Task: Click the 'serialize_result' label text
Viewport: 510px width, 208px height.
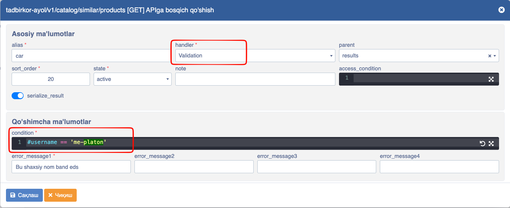Action: pos(45,96)
